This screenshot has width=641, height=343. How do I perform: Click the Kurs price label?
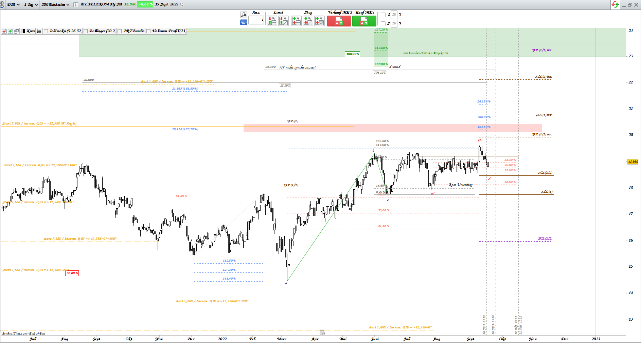point(31,31)
